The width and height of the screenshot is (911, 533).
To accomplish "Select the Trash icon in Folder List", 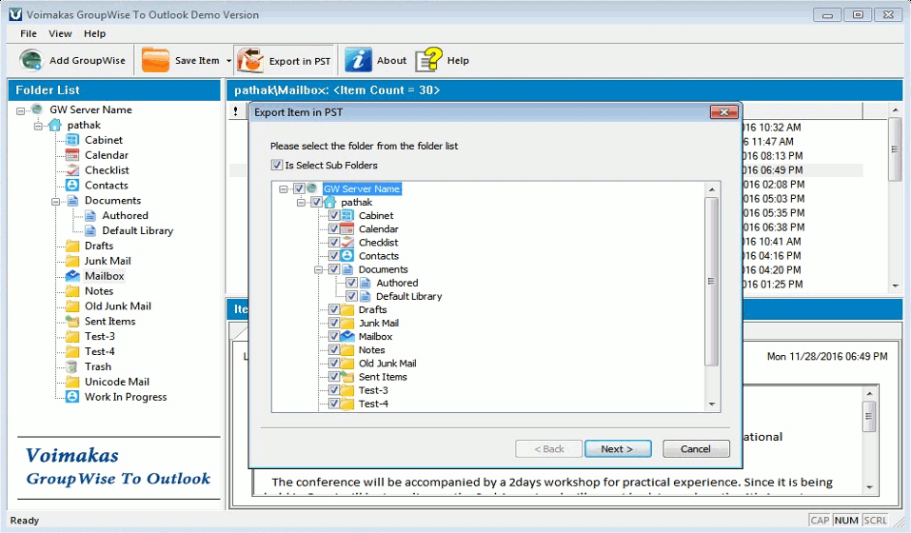I will click(72, 366).
